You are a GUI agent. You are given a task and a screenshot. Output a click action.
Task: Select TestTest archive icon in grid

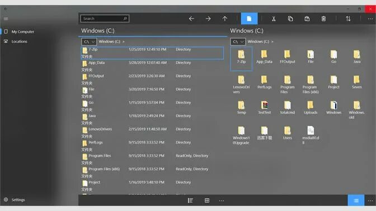[264, 106]
